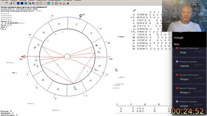Click the warning triangle toolbar icon
The image size is (207, 116).
pos(64,3)
